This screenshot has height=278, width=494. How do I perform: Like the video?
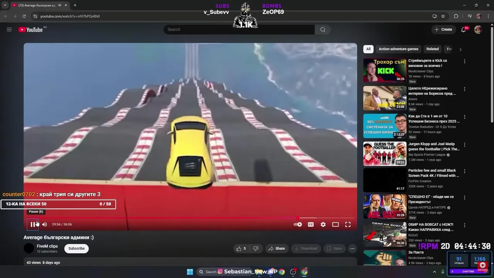point(241,249)
